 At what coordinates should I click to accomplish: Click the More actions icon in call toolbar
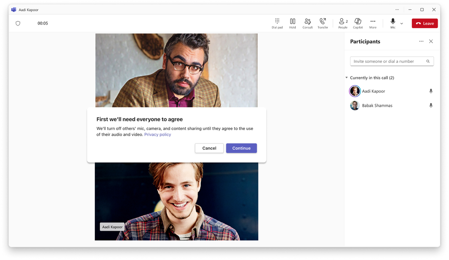click(x=373, y=23)
